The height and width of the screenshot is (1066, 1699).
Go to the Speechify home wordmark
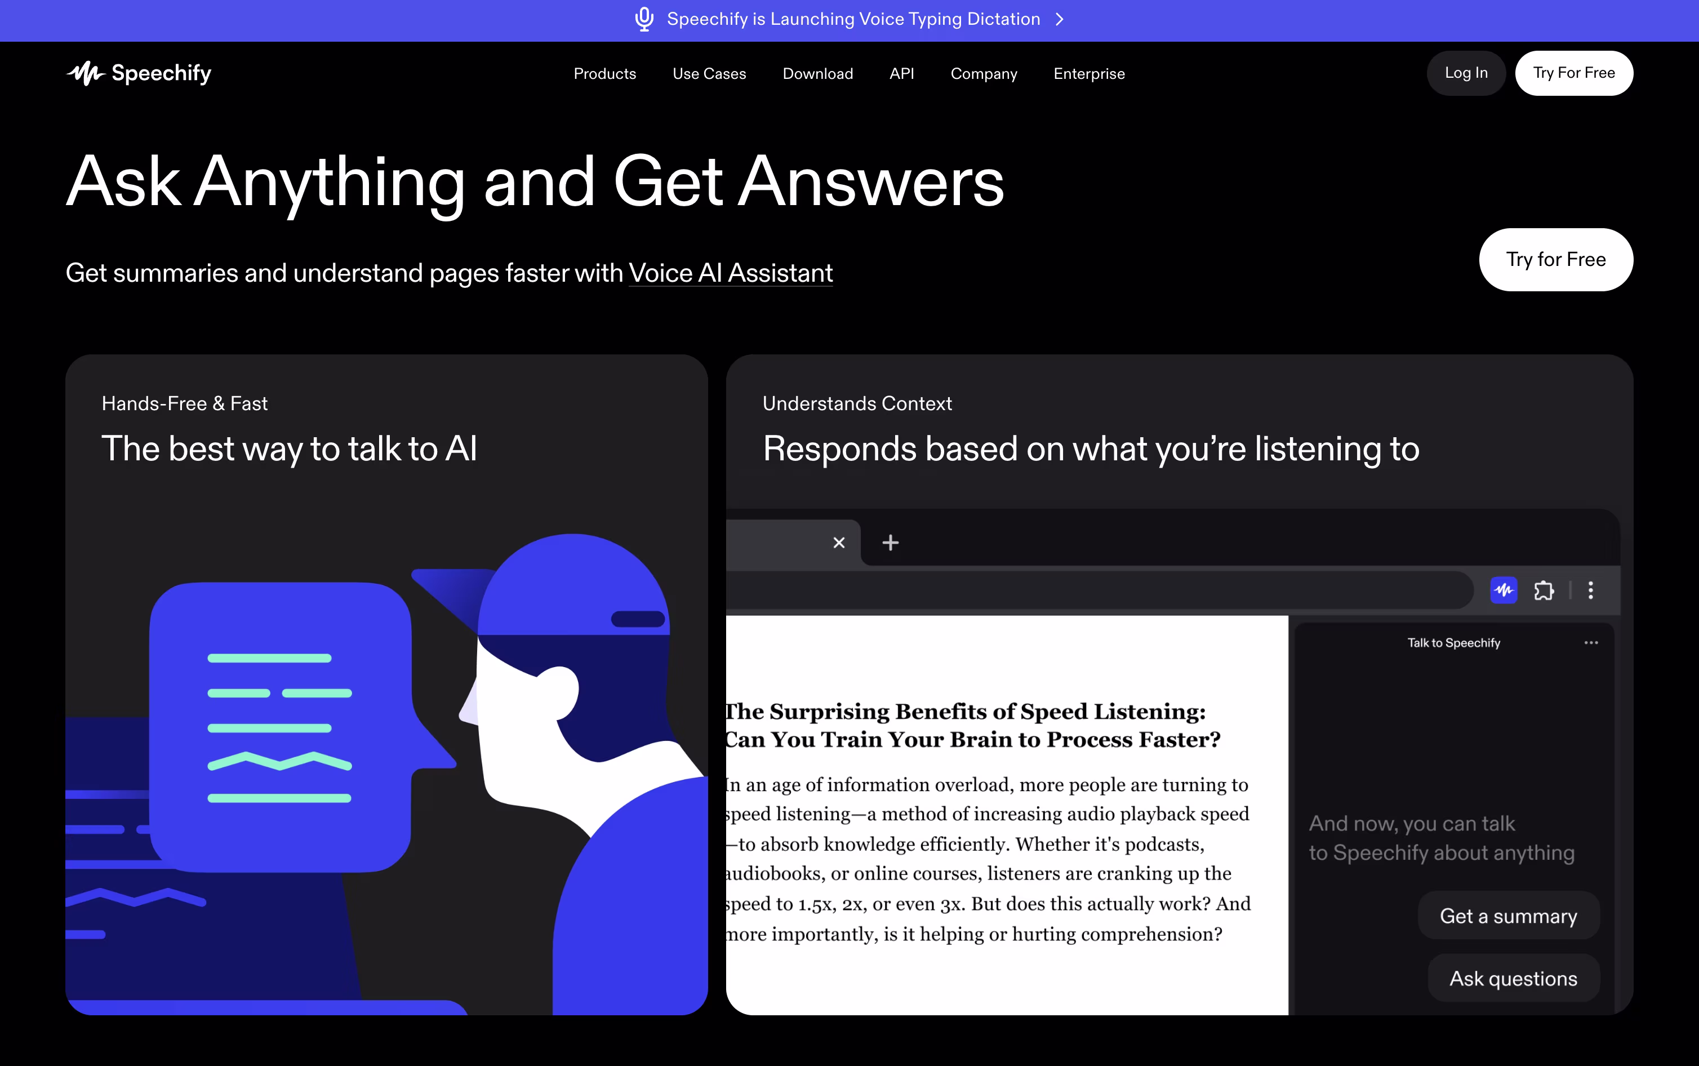click(161, 73)
